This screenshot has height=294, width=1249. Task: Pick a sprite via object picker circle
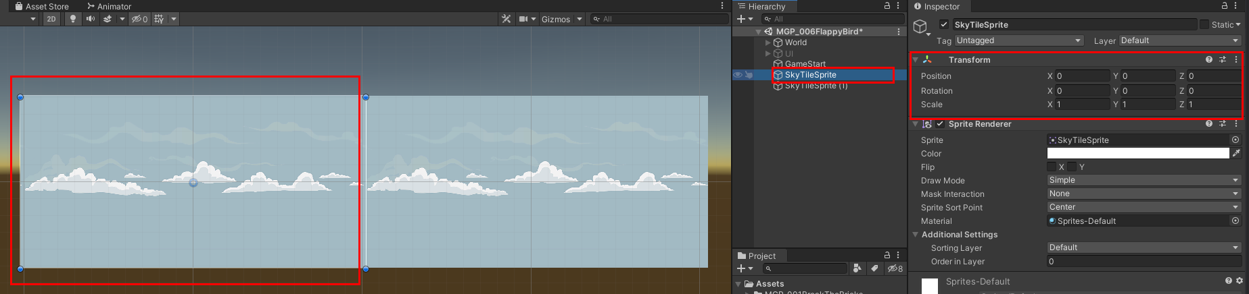pyautogui.click(x=1235, y=140)
